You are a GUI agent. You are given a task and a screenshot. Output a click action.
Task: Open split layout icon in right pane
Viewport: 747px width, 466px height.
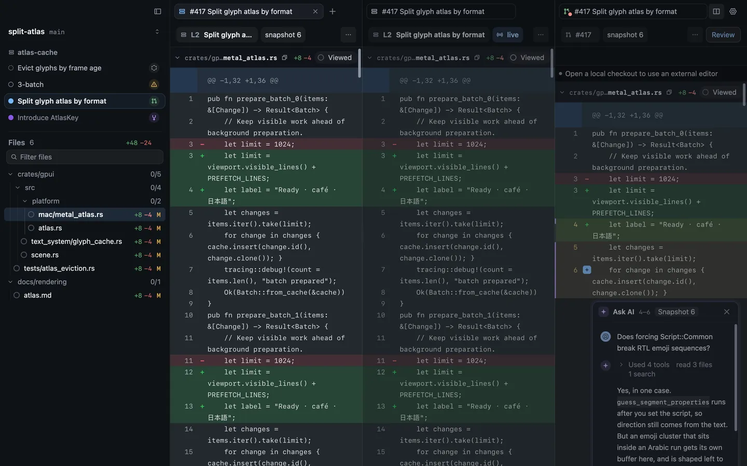716,11
